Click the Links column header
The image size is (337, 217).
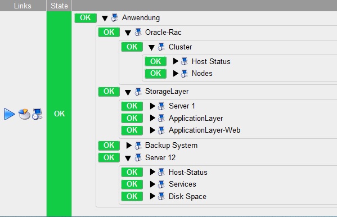(23, 6)
